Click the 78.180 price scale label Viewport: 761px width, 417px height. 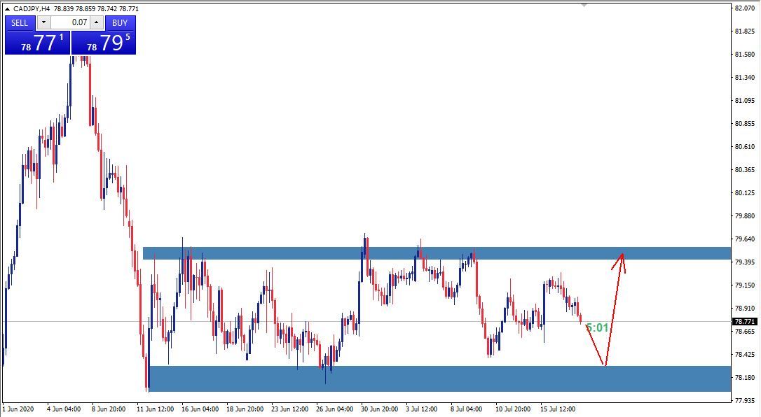(744, 377)
